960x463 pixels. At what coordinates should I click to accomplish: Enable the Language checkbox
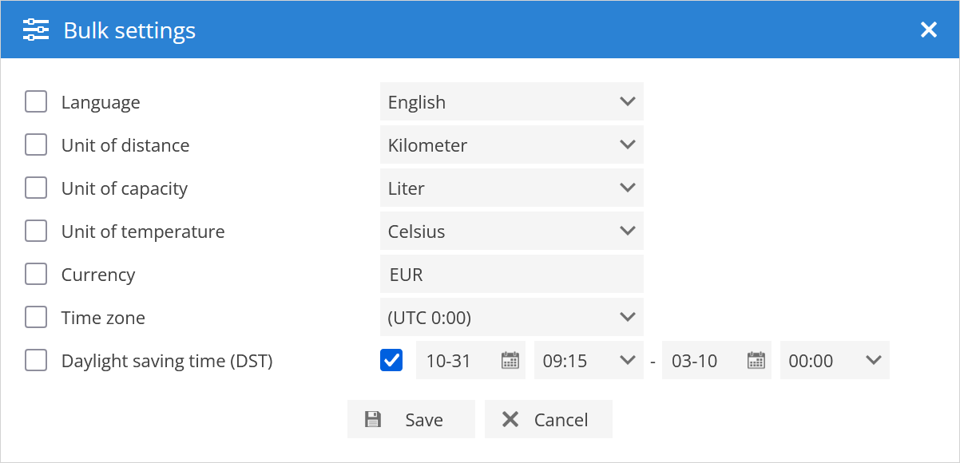pos(36,102)
